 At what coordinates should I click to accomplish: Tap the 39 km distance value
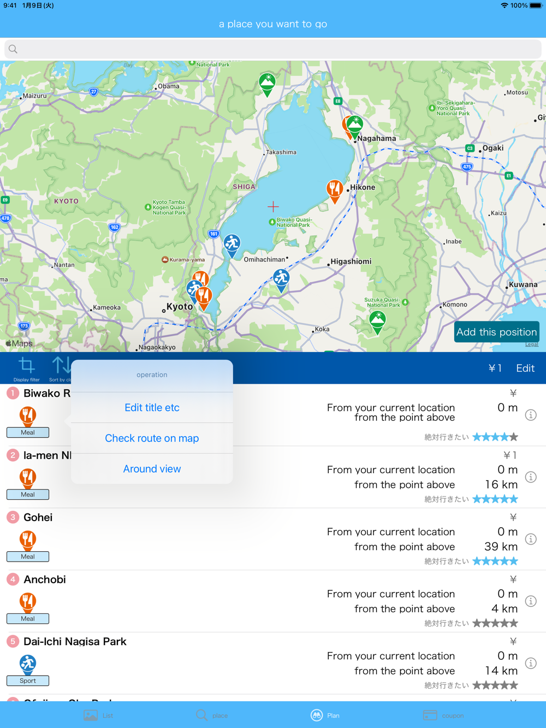coord(501,547)
